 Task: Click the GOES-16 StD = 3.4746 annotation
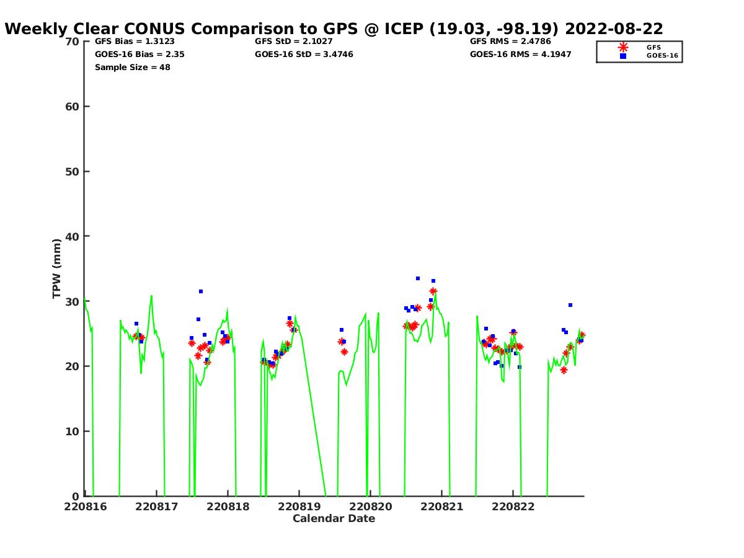(x=304, y=55)
